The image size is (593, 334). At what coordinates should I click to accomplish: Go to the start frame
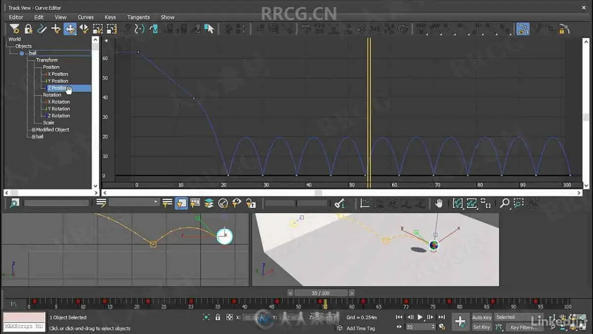[399, 317]
